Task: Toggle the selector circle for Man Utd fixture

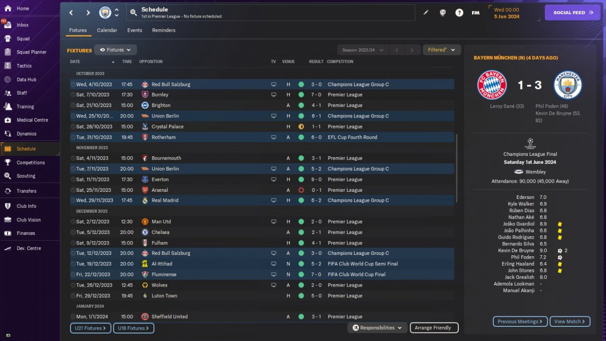Action: pyautogui.click(x=73, y=222)
